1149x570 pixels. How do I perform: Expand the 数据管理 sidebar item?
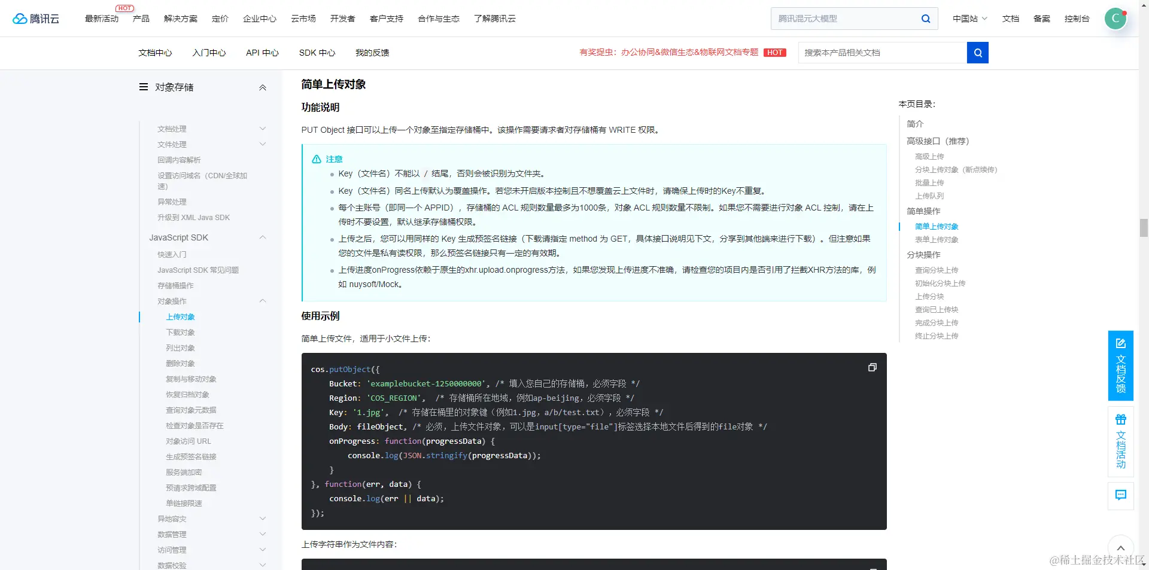pyautogui.click(x=263, y=534)
